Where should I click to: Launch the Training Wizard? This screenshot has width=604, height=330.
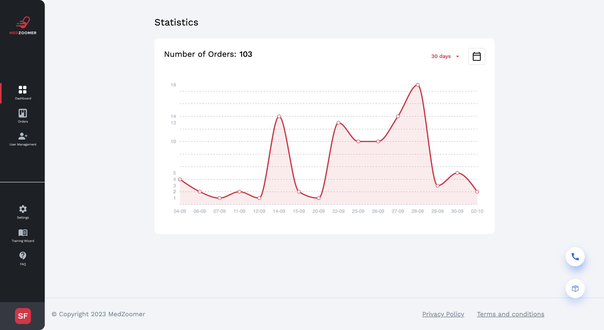[23, 236]
